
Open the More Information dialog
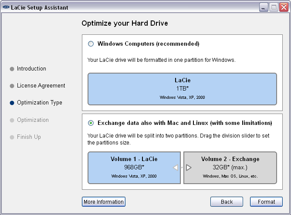point(103,202)
